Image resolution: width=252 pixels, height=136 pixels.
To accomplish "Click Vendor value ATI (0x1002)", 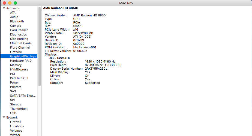I will tap(82, 37).
